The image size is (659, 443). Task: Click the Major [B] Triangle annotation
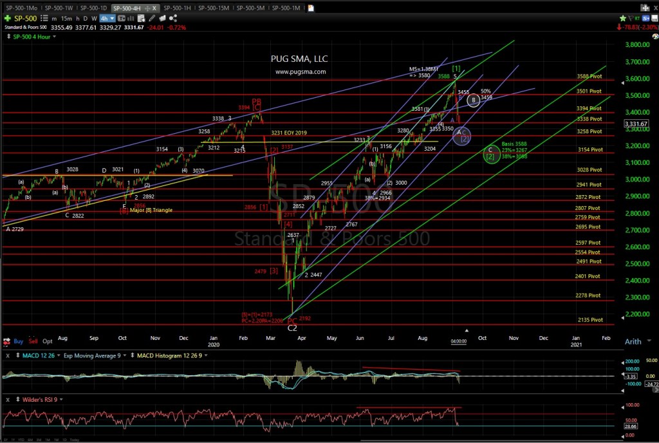pos(151,210)
